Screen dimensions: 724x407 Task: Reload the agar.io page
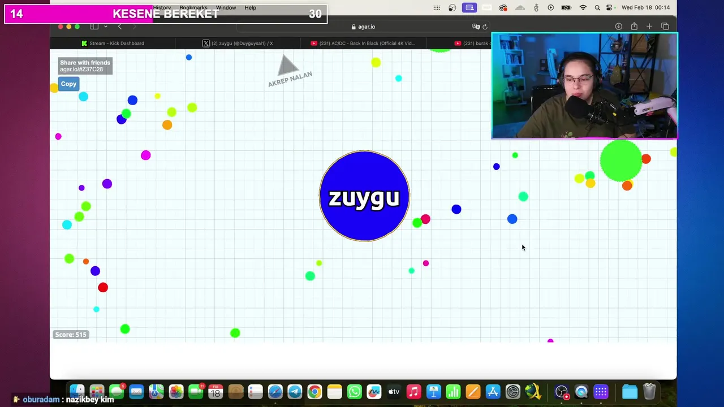point(485,27)
